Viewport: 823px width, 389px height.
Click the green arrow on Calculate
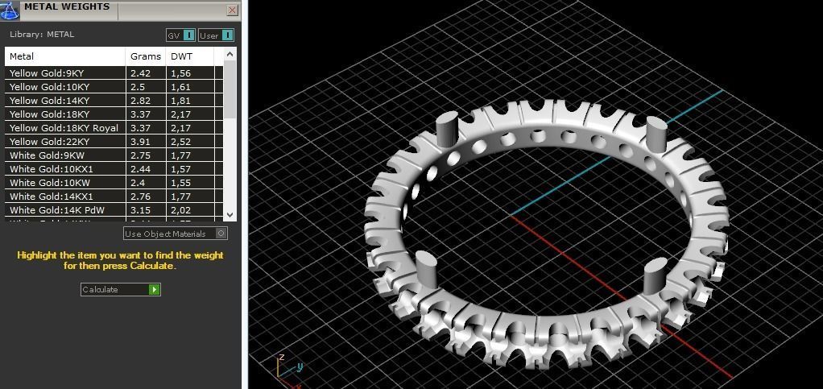pyautogui.click(x=154, y=289)
